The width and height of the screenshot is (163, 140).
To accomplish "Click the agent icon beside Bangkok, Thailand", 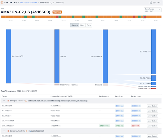I will point(8,101).
